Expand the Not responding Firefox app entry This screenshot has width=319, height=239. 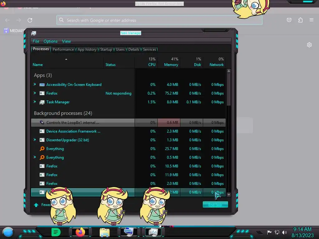35,93
